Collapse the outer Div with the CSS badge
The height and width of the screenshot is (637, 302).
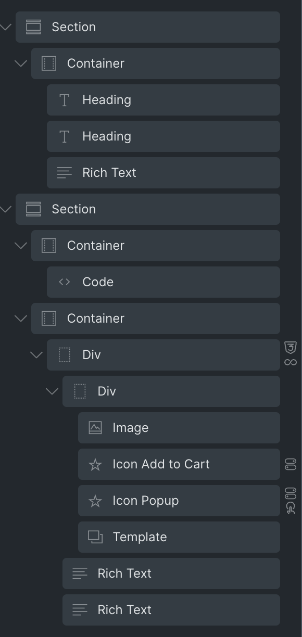pyautogui.click(x=36, y=355)
